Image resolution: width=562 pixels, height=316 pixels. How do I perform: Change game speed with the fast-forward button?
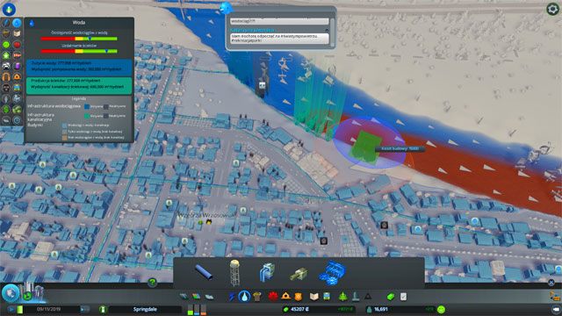(x=84, y=309)
